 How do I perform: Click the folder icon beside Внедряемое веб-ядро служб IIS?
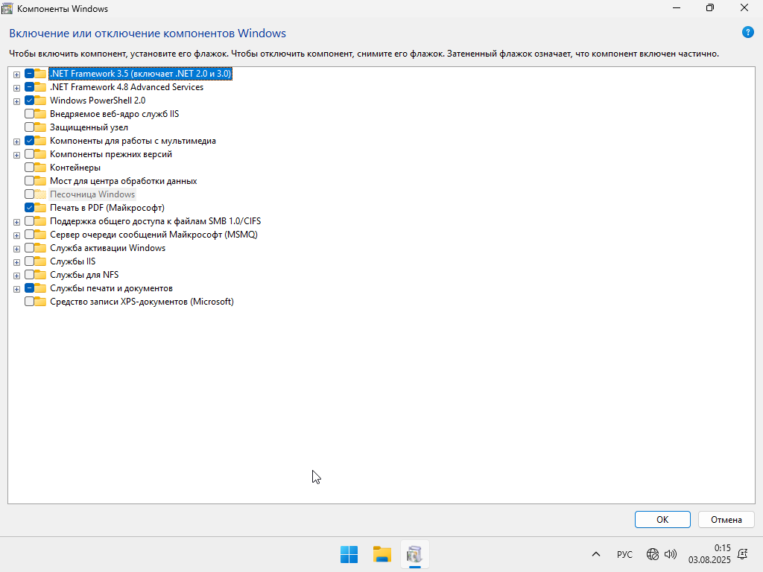41,114
